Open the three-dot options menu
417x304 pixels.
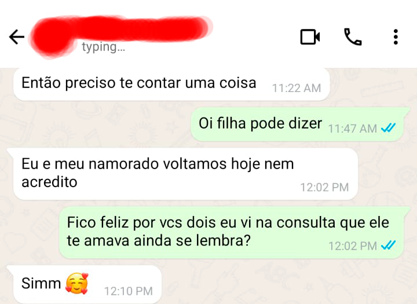click(396, 36)
